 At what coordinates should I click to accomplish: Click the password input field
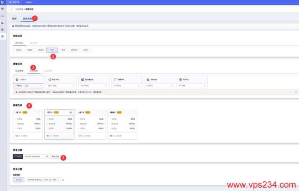(36, 156)
